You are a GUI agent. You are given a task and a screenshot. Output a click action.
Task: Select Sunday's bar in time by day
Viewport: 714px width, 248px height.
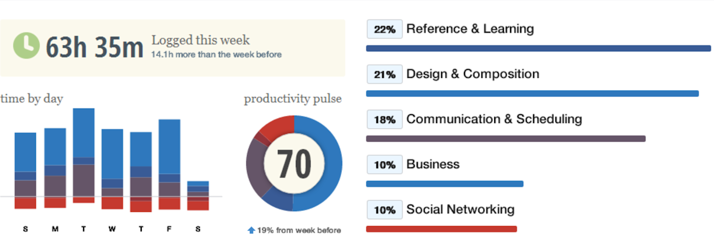pyautogui.click(x=25, y=171)
